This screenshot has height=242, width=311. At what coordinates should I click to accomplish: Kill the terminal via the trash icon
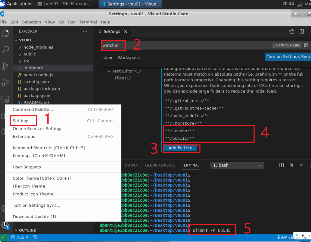click(x=291, y=165)
